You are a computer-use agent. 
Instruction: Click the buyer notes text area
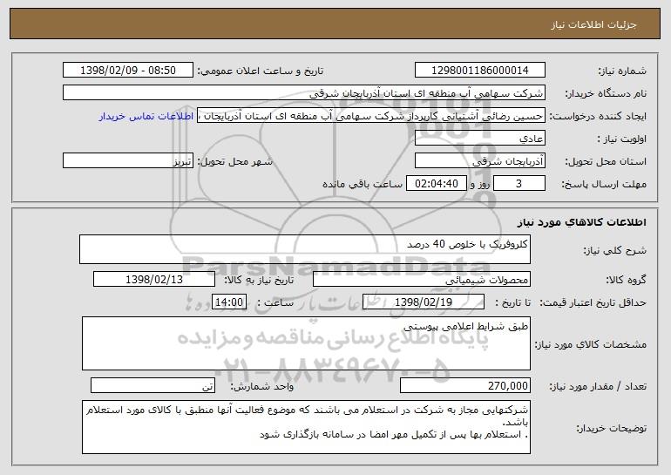(306, 427)
